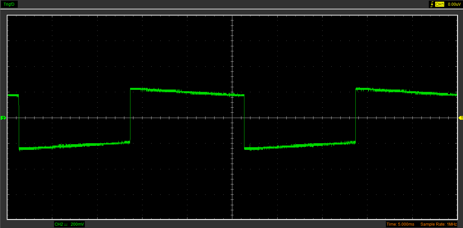Select the green channel 2 ground marker

[x=3, y=118]
